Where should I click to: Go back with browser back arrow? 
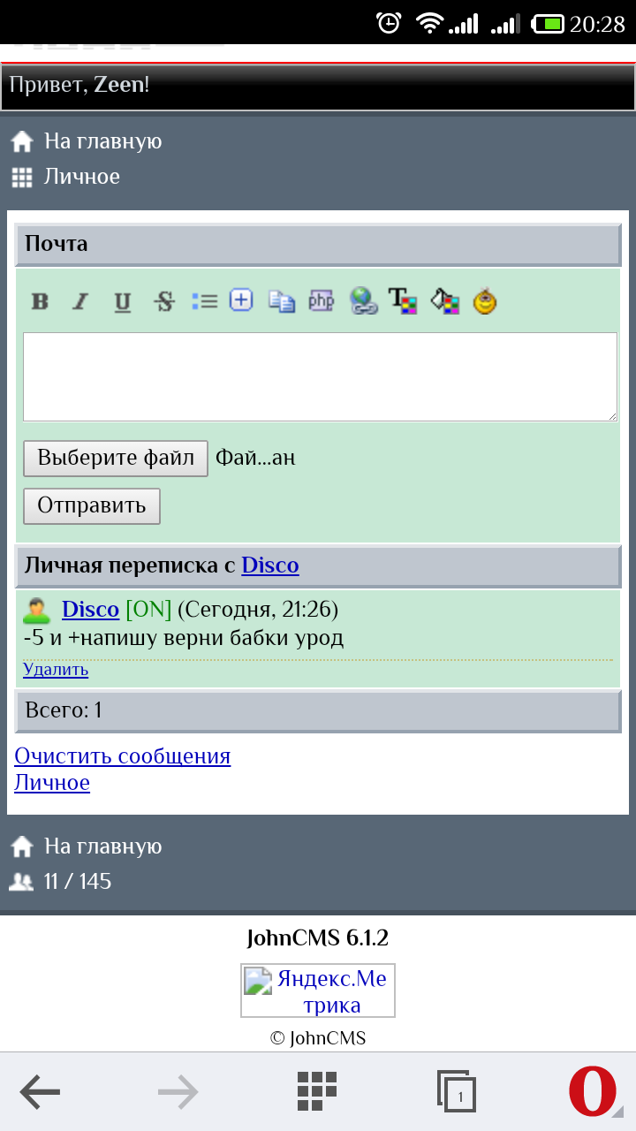pyautogui.click(x=40, y=1092)
